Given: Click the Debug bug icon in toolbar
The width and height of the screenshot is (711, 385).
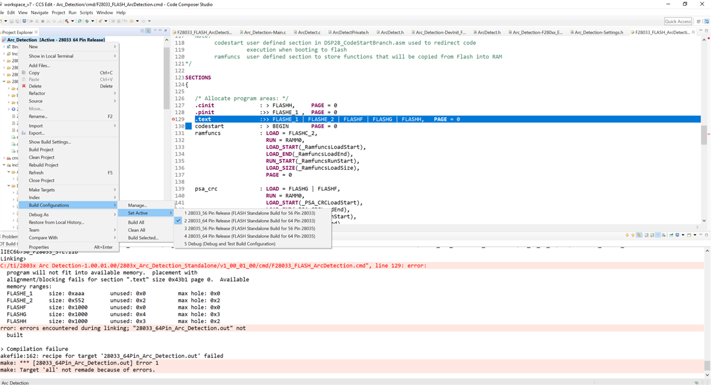Looking at the screenshot, I should click(x=87, y=21).
